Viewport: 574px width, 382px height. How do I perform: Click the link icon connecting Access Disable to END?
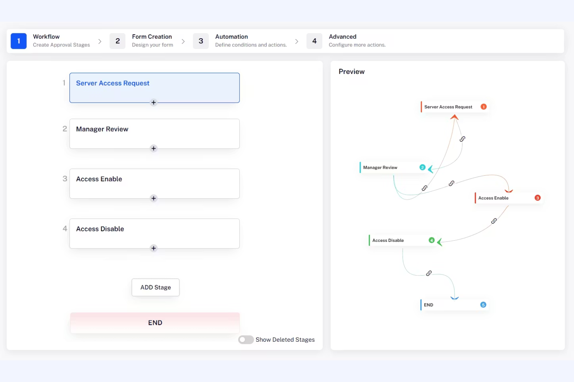(x=429, y=273)
